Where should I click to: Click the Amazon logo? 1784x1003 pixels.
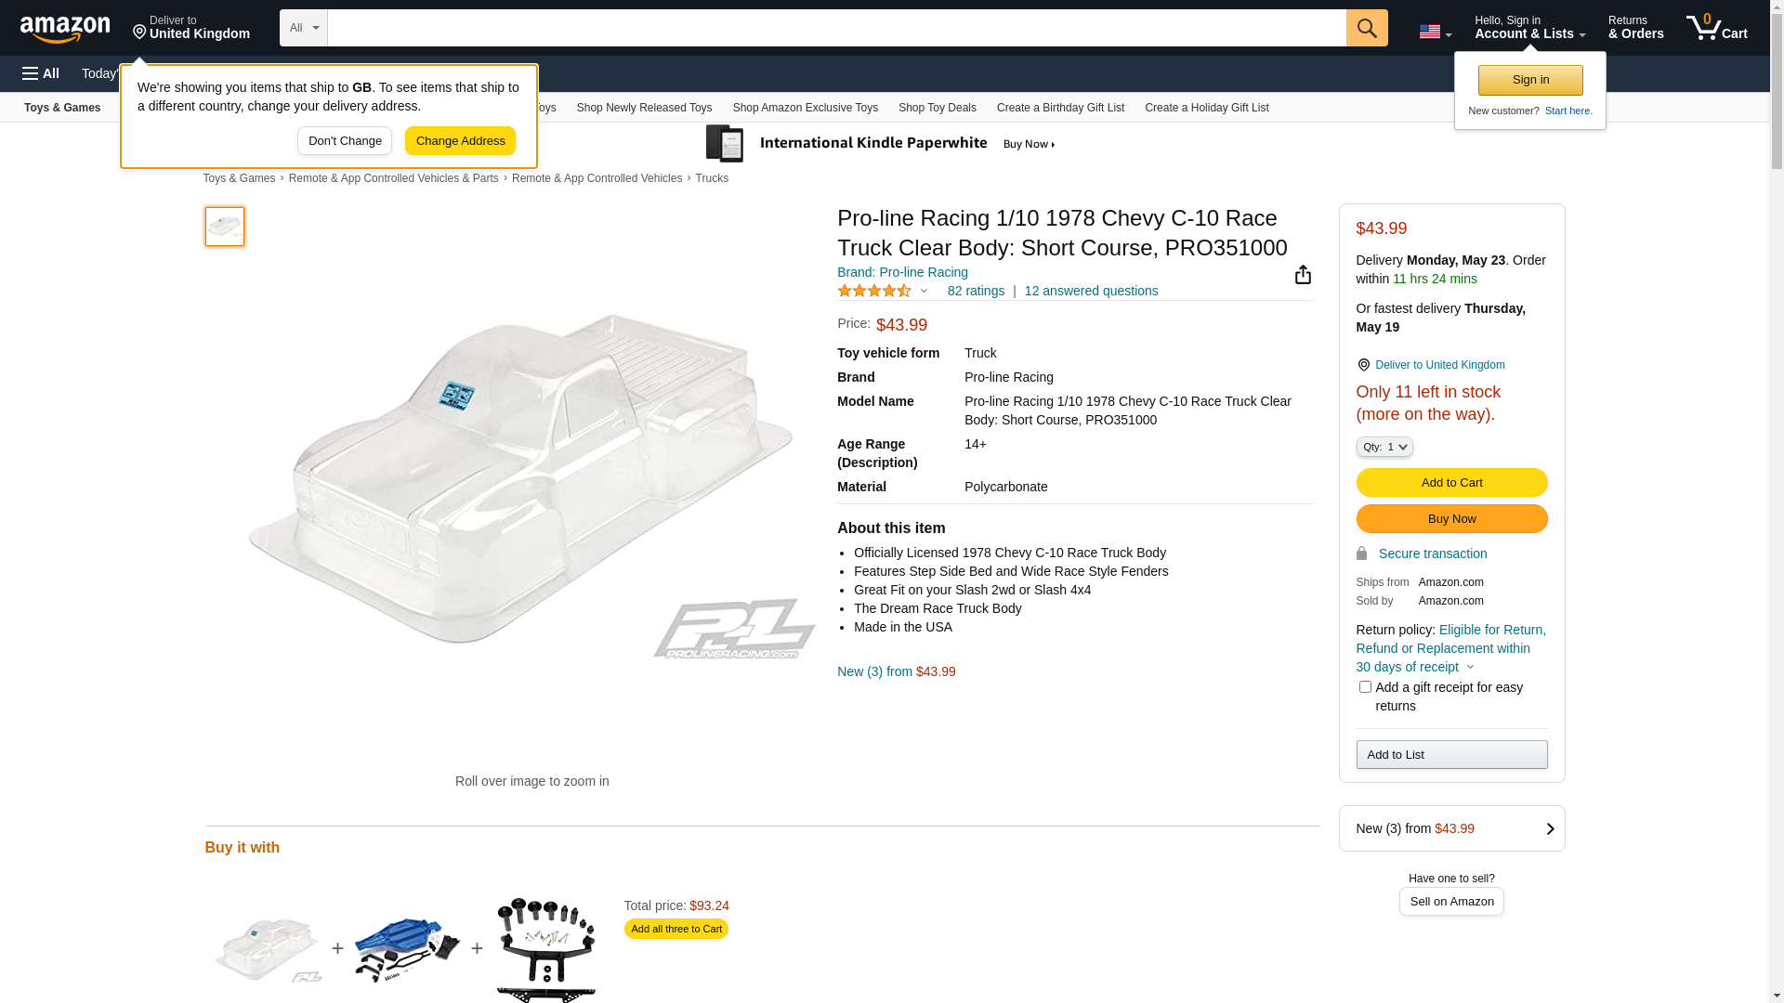pos(65,29)
